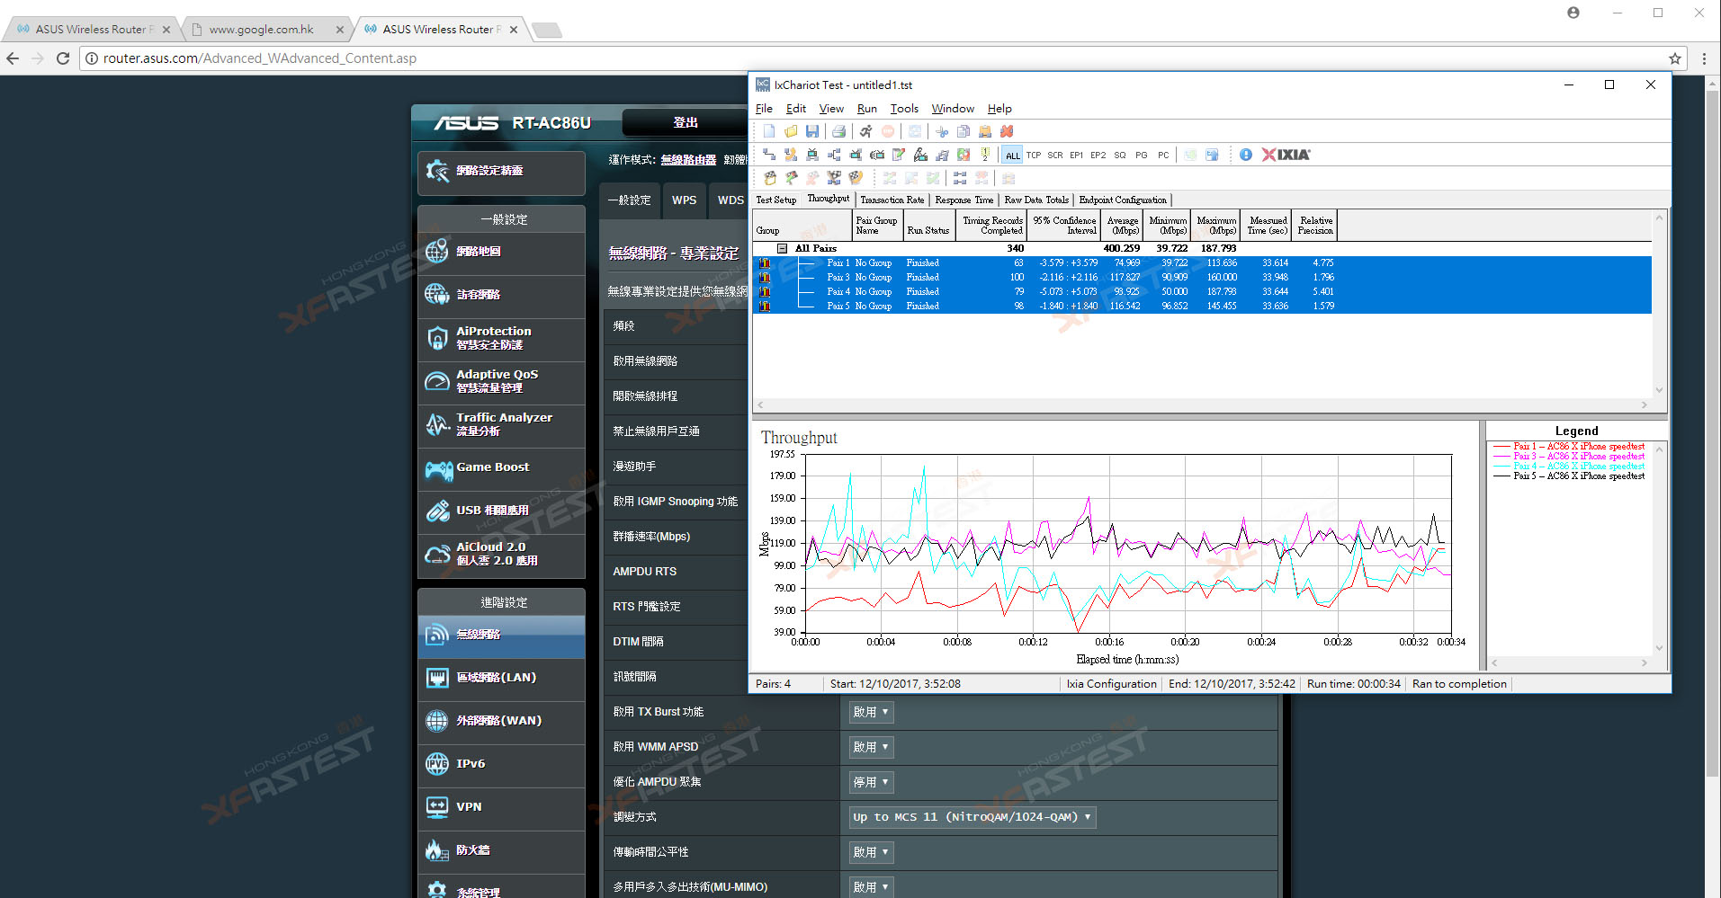1721x898 pixels.
Task: Toggle the EP1 filter button
Action: click(1077, 155)
